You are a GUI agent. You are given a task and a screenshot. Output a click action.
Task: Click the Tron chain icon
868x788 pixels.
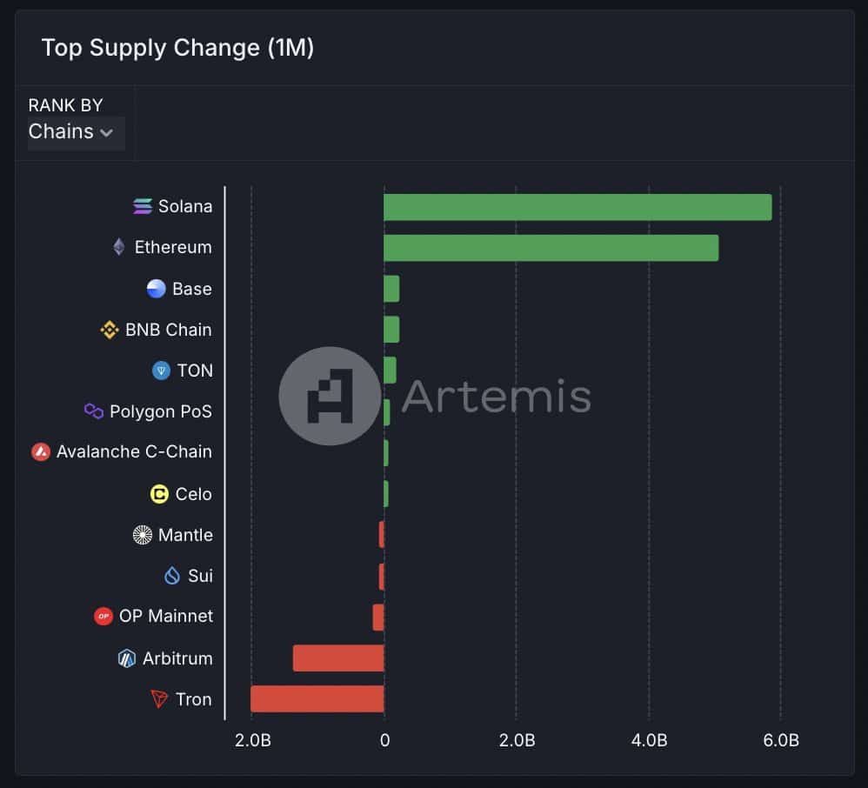coord(159,698)
